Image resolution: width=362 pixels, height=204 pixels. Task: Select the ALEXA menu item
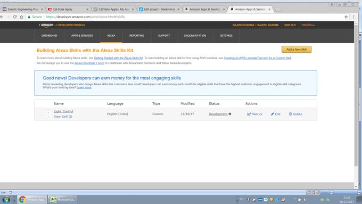111,36
